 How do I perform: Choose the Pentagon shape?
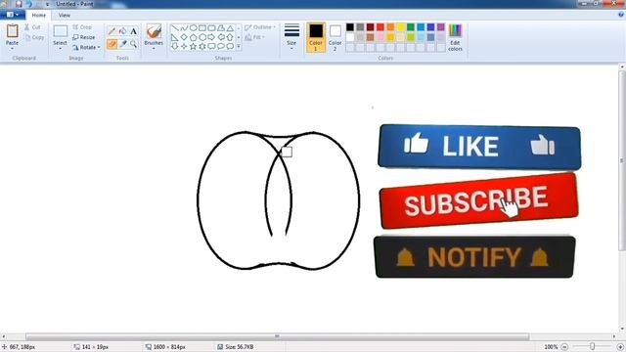pos(193,37)
